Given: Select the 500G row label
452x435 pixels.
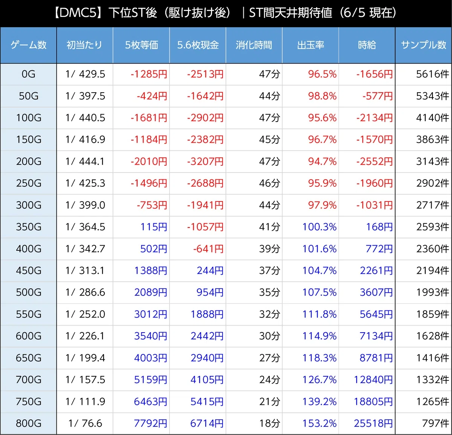Looking at the screenshot, I should click(29, 293).
